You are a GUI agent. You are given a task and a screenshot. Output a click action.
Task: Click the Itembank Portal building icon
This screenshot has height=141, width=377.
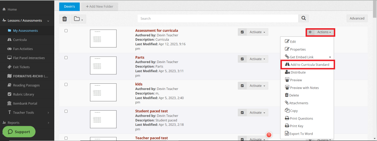point(9,104)
